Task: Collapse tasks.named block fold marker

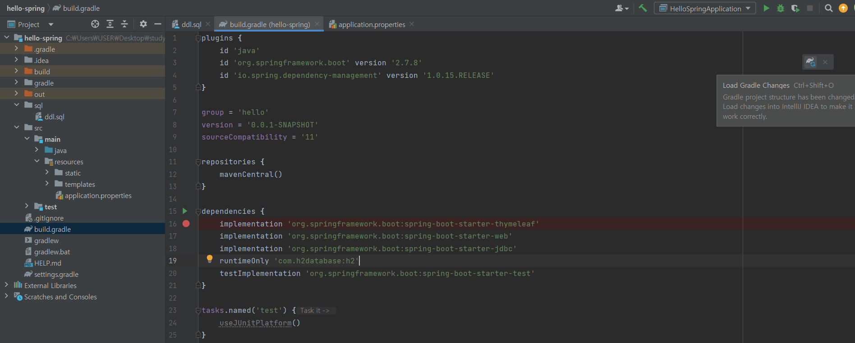Action: click(198, 311)
